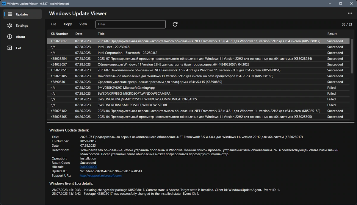Open the three-dot more options menu
Image resolution: width=357 pixels, height=205 pixels.
(x=350, y=13)
